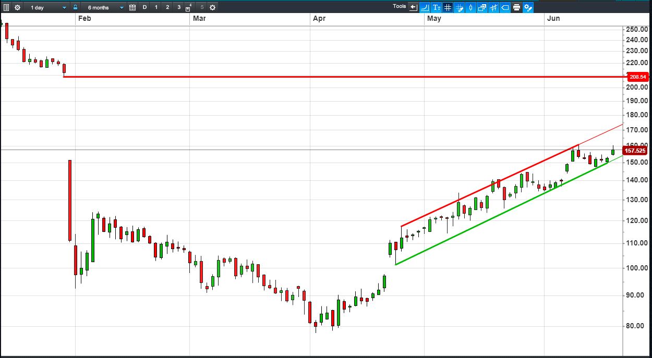This screenshot has height=358, width=652.
Task: Click the Apr date axis label
Action: coord(319,18)
